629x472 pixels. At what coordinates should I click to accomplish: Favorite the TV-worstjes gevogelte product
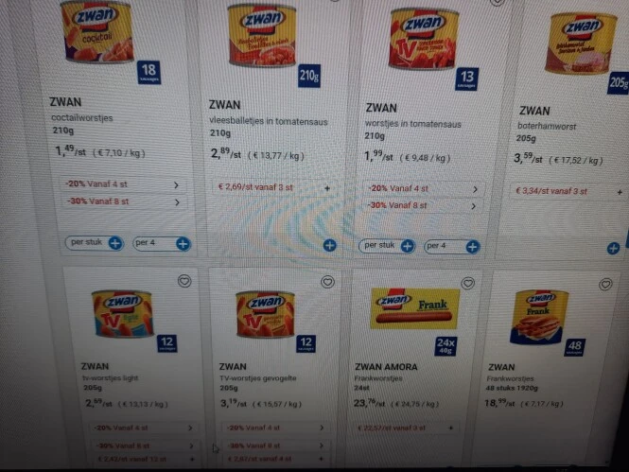327,282
